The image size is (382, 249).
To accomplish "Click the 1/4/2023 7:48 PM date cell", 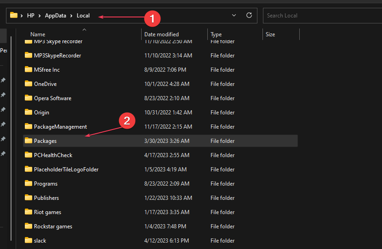I will pos(165,226).
